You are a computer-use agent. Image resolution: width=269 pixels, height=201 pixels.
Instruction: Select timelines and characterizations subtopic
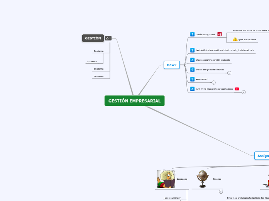(248, 198)
